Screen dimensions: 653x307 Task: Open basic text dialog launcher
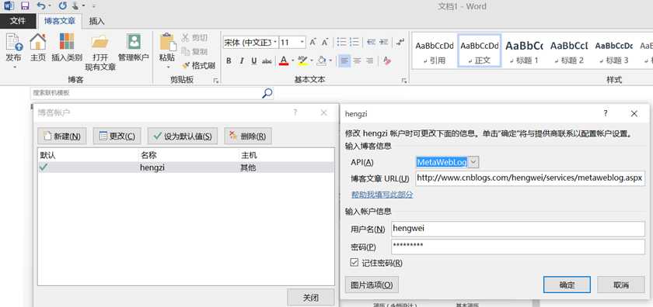(404, 81)
